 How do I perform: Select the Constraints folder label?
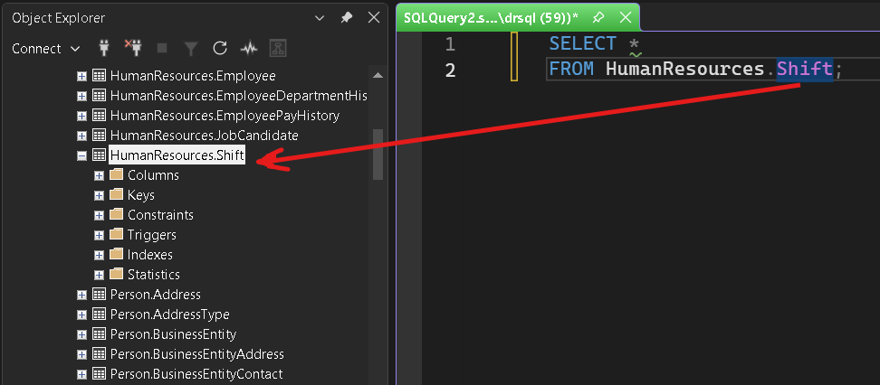click(x=160, y=214)
